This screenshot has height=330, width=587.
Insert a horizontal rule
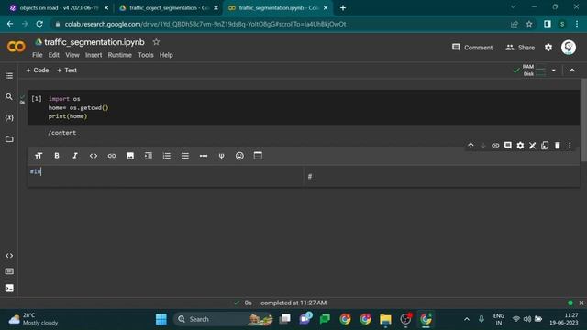(204, 156)
